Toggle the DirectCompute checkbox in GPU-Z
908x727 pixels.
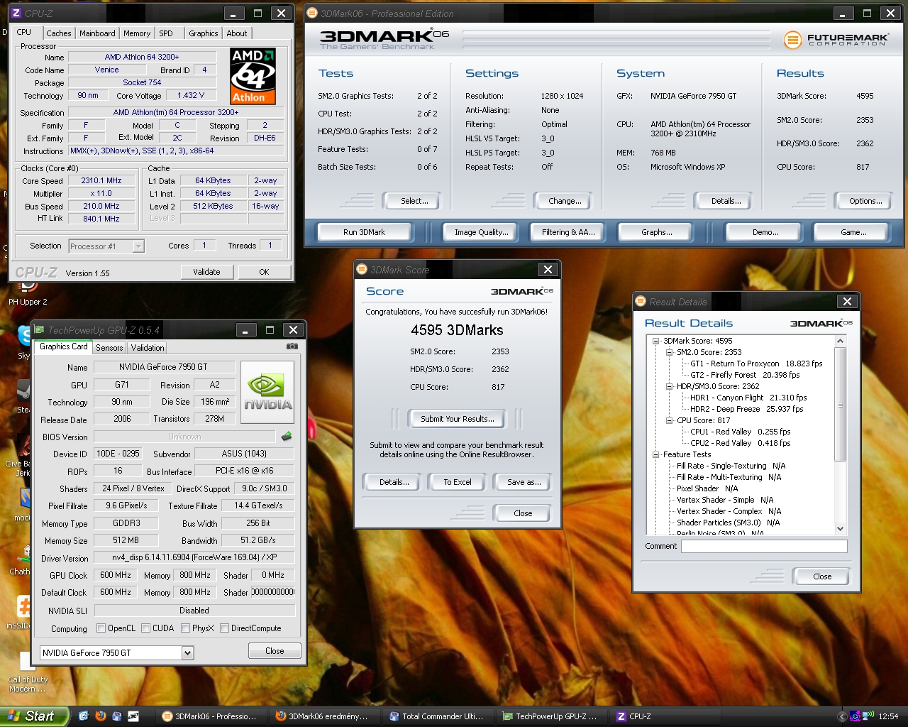[224, 628]
